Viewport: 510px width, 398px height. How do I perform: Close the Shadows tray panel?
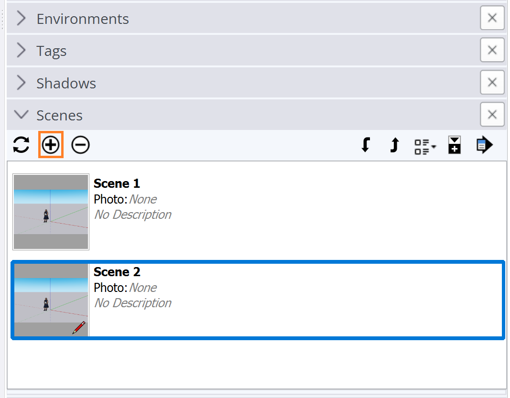(492, 82)
